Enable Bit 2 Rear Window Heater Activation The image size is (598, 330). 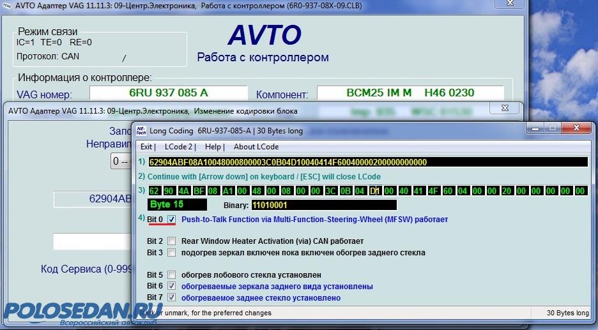click(x=171, y=241)
